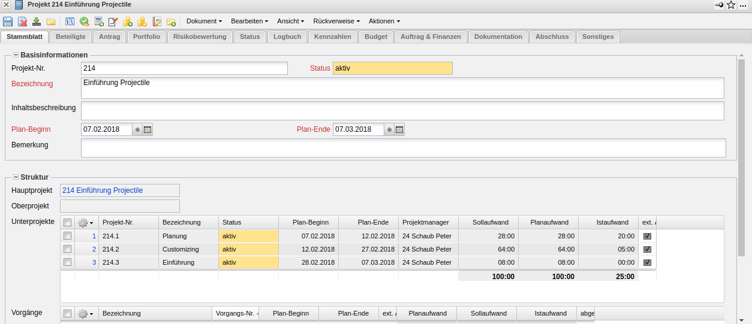Open calendar picker for Plan-Beginn
This screenshot has height=324, width=752.
coord(148,129)
